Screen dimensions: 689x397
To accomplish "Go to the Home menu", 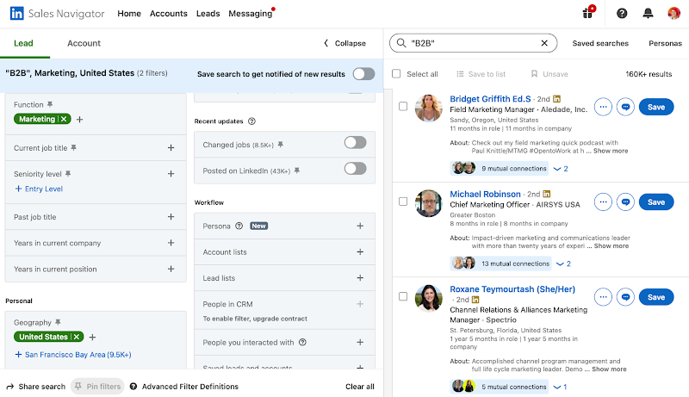I will click(x=129, y=14).
